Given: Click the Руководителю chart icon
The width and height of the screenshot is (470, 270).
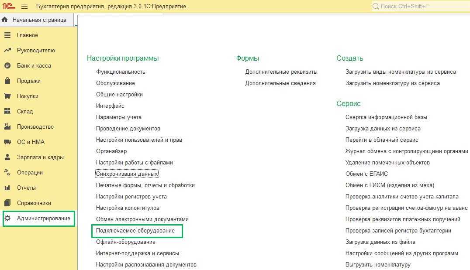Looking at the screenshot, I should click(7, 51).
